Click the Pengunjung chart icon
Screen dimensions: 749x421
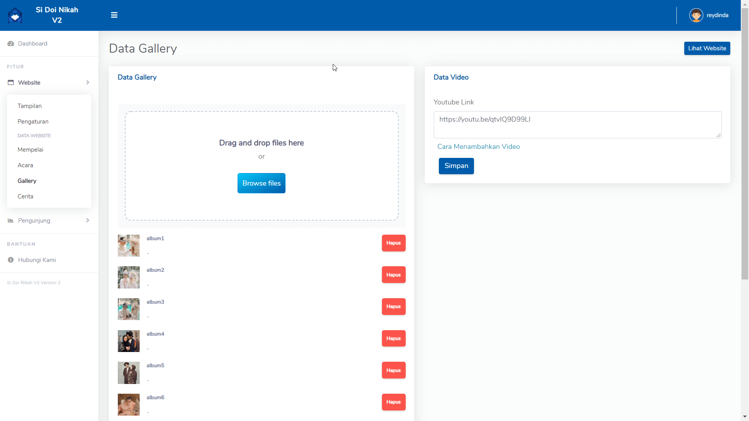(x=11, y=220)
